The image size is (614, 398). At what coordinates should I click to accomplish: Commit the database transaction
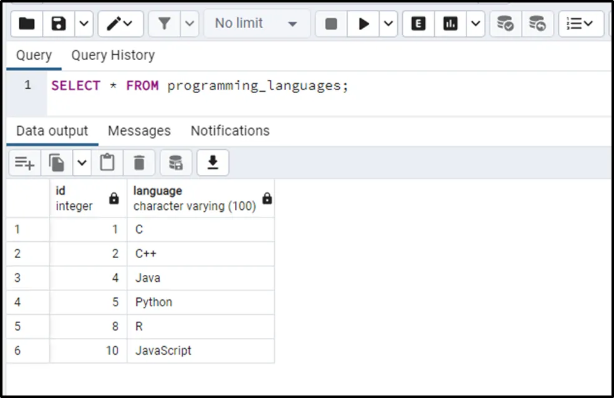(505, 24)
